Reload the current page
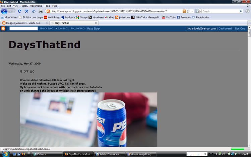This screenshot has height=157, width=251. (19, 11)
